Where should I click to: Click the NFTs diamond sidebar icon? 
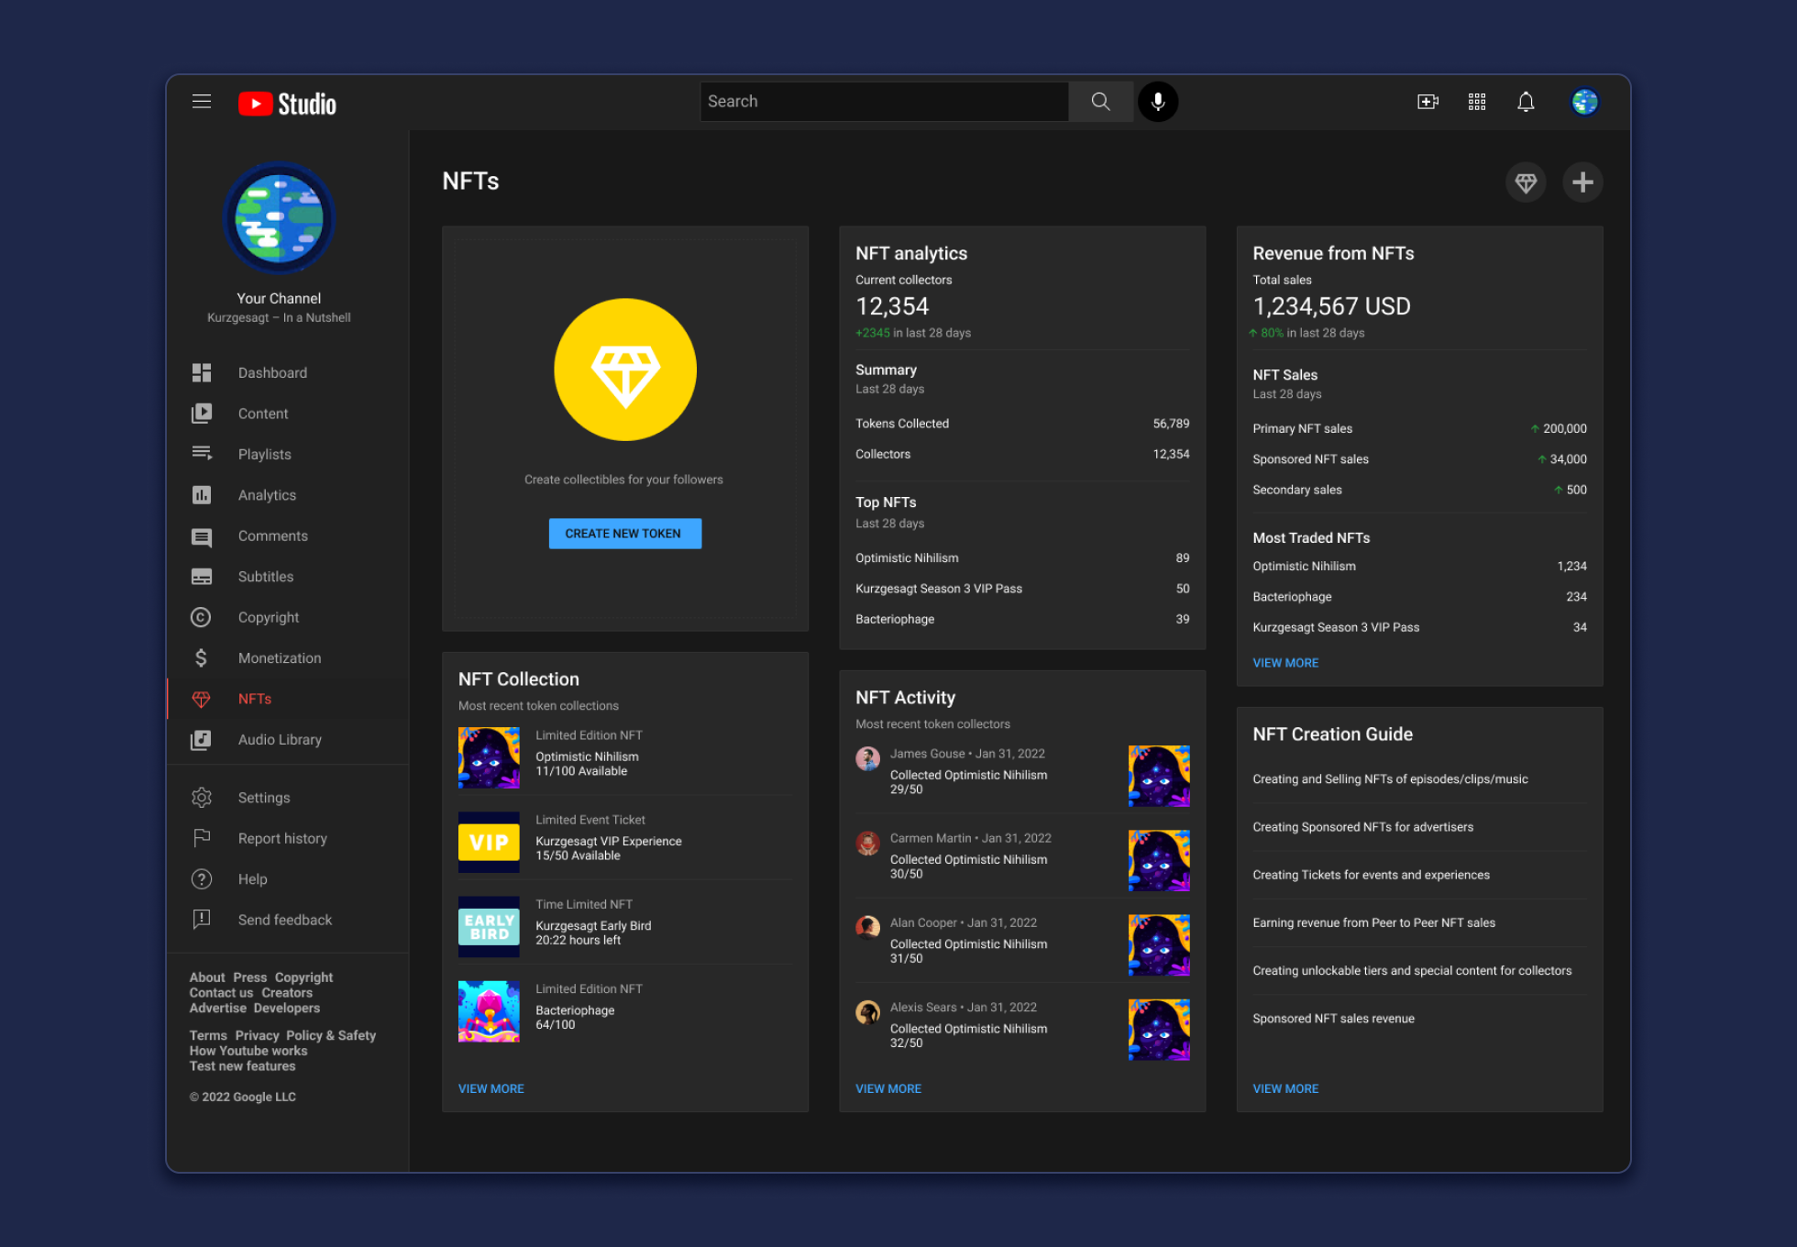[x=201, y=700]
